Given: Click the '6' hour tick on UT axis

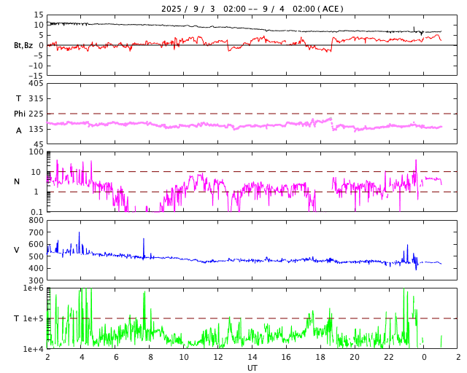Looking at the screenshot, I should (x=116, y=357).
